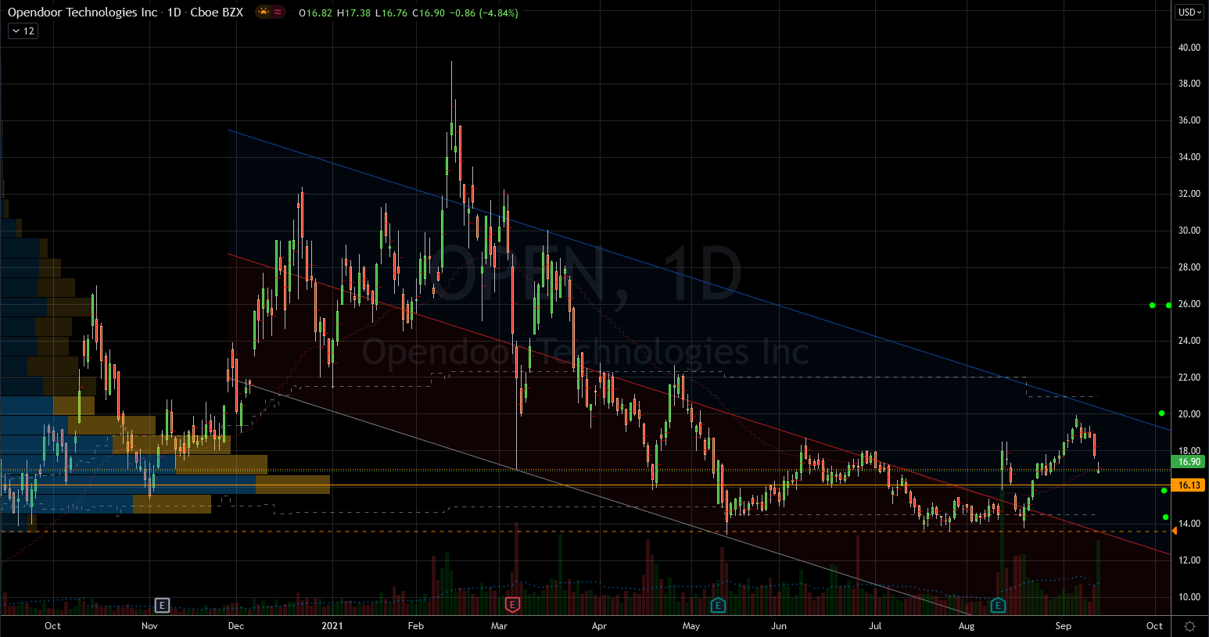Click the green dot just below 16.13 label
This screenshot has width=1209, height=637.
pos(1164,490)
